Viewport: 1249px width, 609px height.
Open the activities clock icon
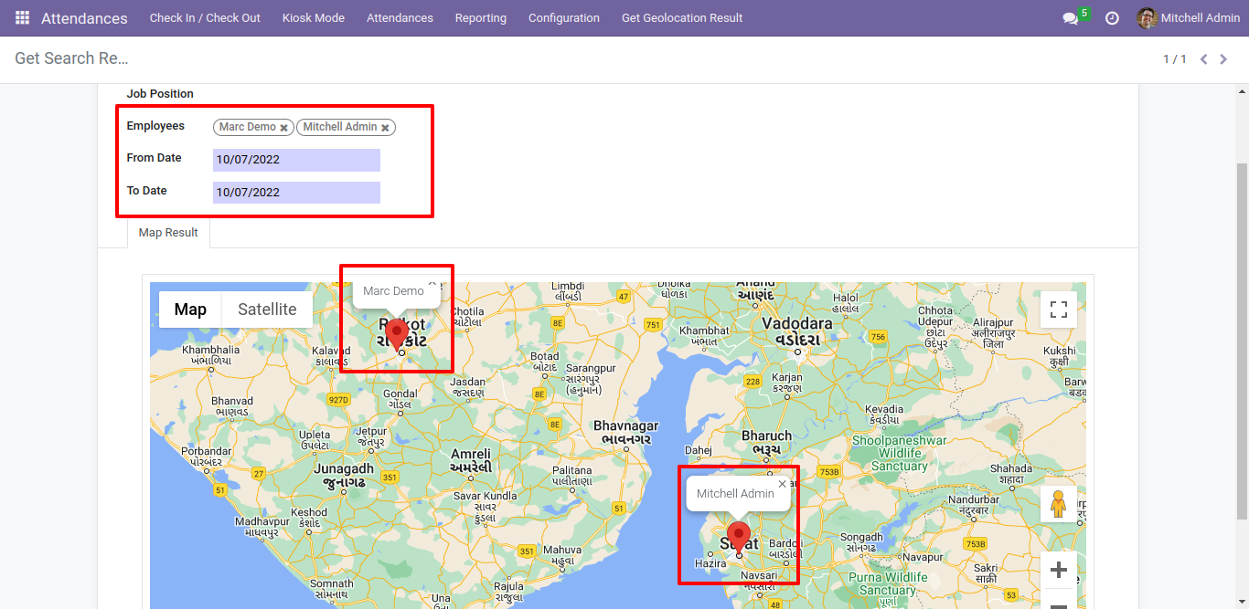1112,18
